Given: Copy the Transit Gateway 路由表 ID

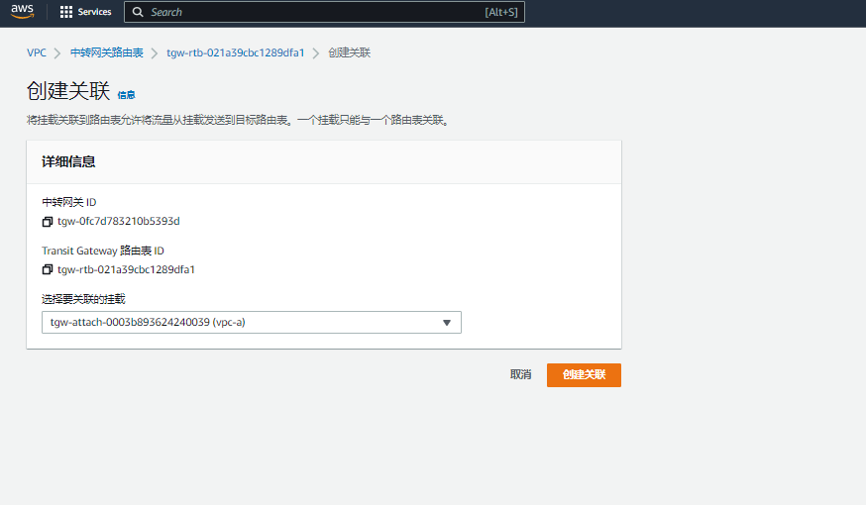Looking at the screenshot, I should tap(48, 269).
